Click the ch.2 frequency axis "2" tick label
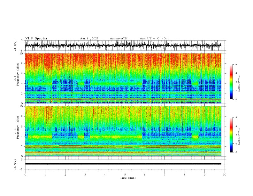 coord(22,146)
